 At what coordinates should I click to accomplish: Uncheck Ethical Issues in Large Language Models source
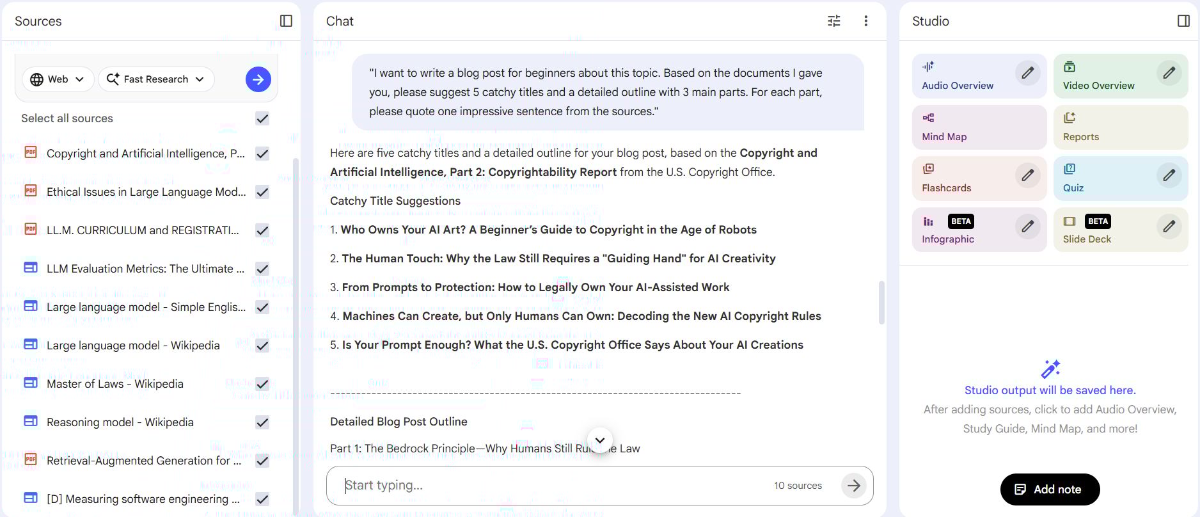(262, 192)
